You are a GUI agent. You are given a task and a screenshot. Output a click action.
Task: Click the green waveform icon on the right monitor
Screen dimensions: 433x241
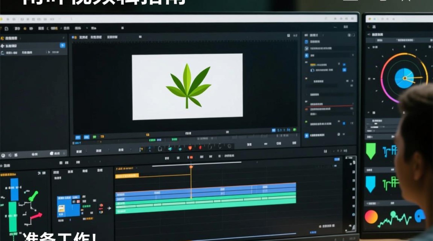click(390, 183)
